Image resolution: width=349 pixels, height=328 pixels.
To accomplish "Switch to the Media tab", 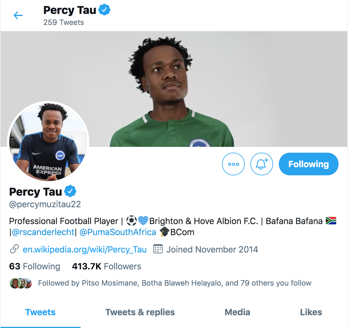I will point(237,312).
